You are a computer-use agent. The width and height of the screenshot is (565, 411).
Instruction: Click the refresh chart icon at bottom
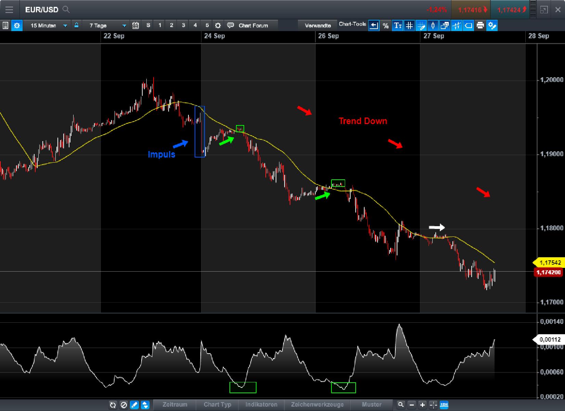pos(113,405)
